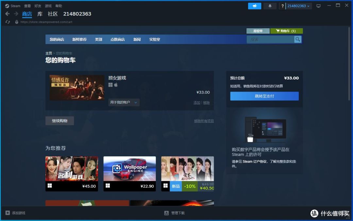The width and height of the screenshot is (353, 221).
Task: Click the green 购物车 (1) button
Action: click(286, 31)
